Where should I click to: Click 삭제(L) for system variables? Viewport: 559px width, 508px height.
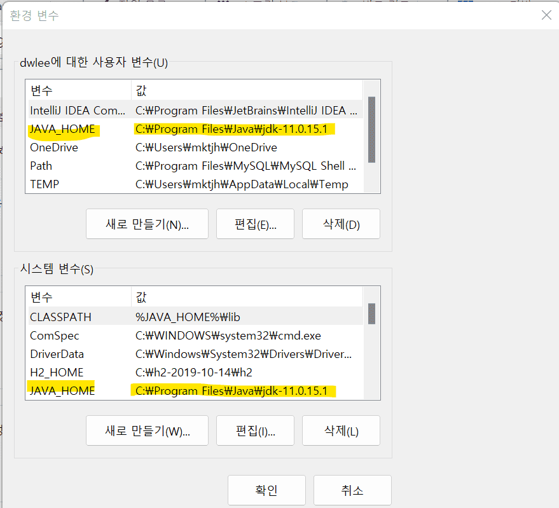pos(341,430)
